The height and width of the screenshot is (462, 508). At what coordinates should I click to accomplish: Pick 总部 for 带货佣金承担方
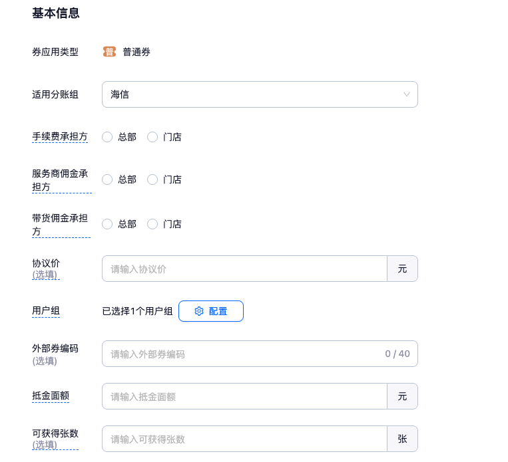(x=107, y=224)
